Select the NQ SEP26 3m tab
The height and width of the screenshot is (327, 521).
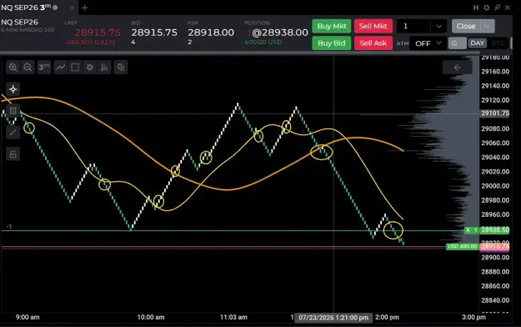coord(29,8)
